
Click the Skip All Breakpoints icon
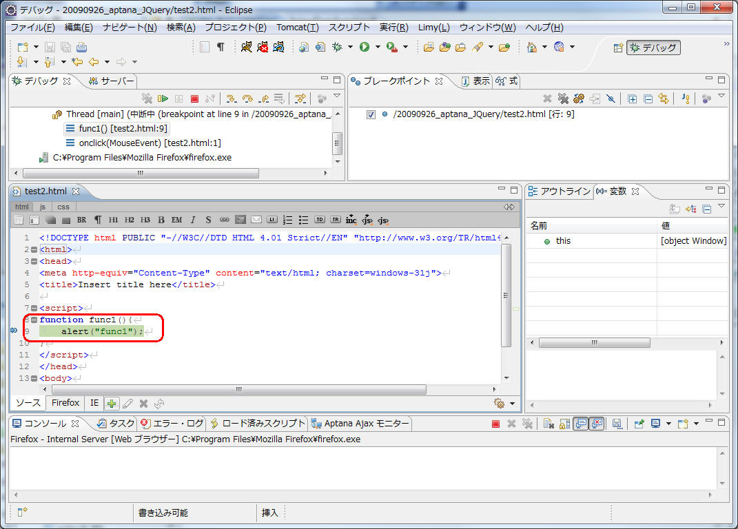click(x=611, y=99)
